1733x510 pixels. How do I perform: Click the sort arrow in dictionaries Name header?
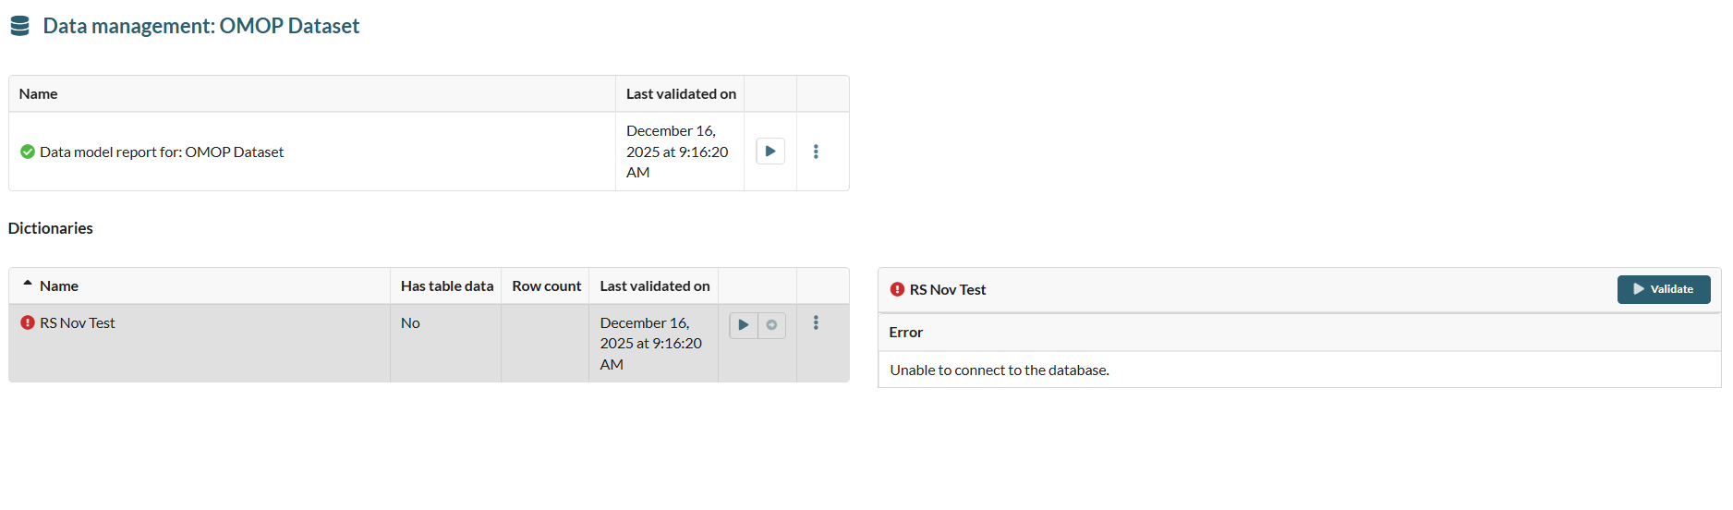coord(28,284)
